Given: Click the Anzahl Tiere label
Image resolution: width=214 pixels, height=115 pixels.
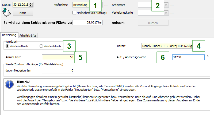Looking at the screenshot, I should pos(13,57).
